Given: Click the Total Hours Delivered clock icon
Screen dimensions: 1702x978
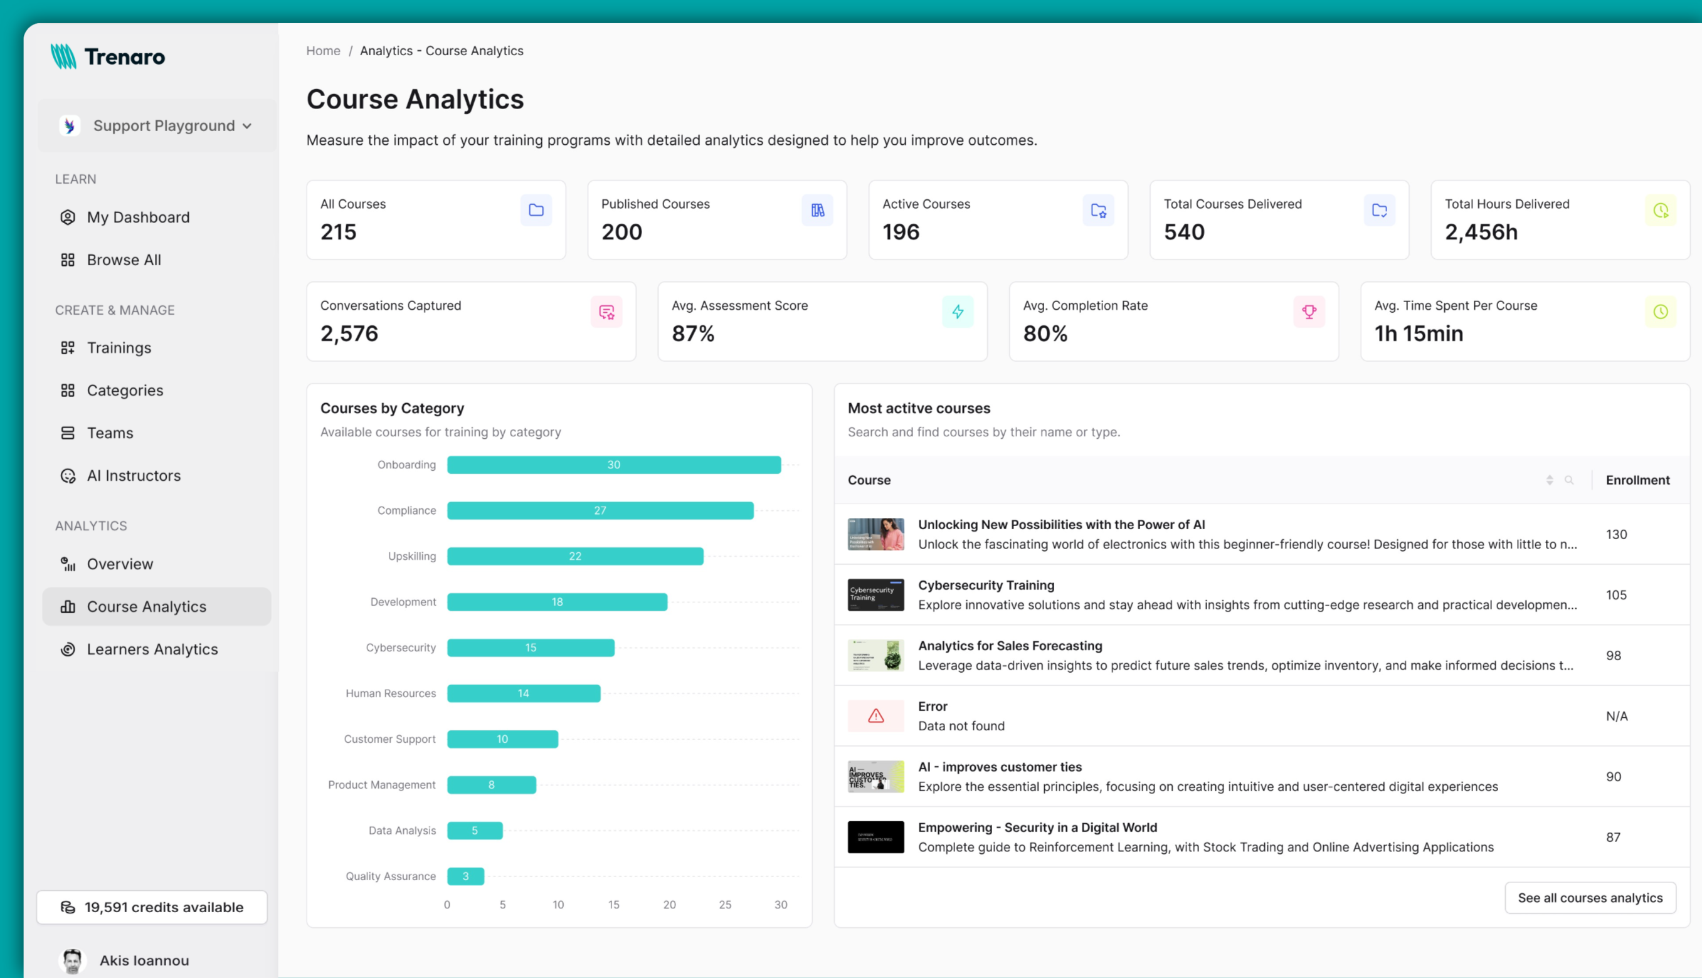Looking at the screenshot, I should click(x=1661, y=210).
